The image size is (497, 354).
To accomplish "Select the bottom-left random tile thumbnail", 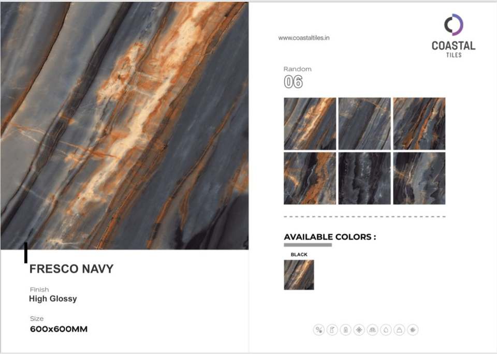I will point(310,179).
